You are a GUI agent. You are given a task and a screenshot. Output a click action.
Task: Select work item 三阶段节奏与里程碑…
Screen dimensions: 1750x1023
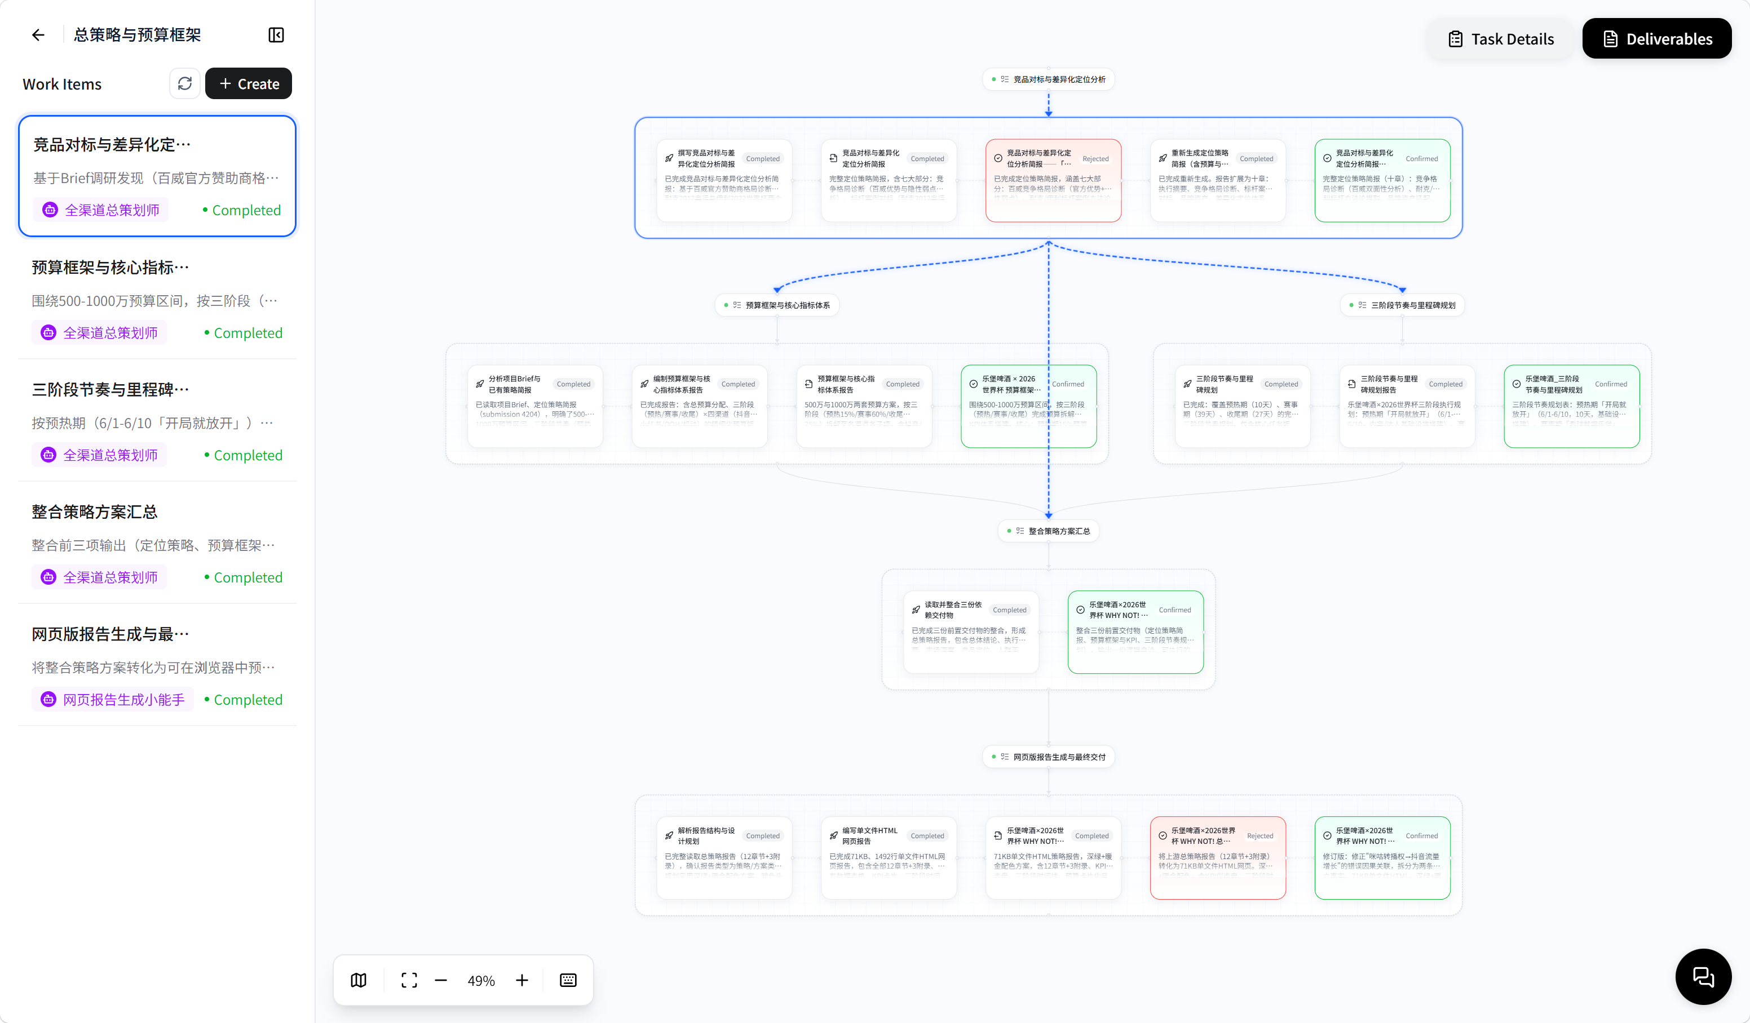[157, 421]
